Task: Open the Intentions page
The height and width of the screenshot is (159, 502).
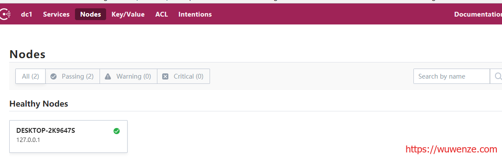Action: (x=195, y=14)
